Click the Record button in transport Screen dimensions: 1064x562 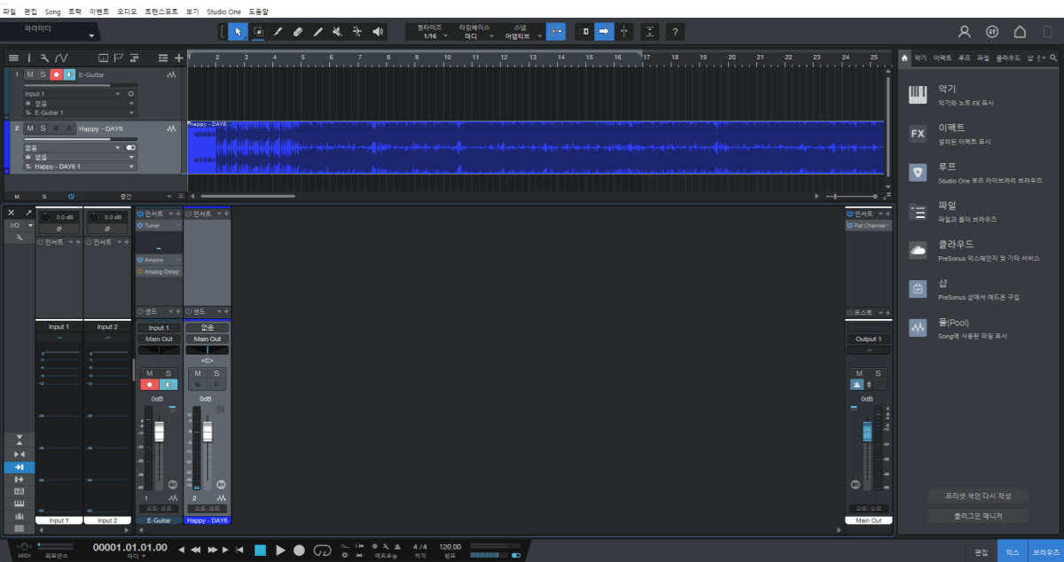300,550
